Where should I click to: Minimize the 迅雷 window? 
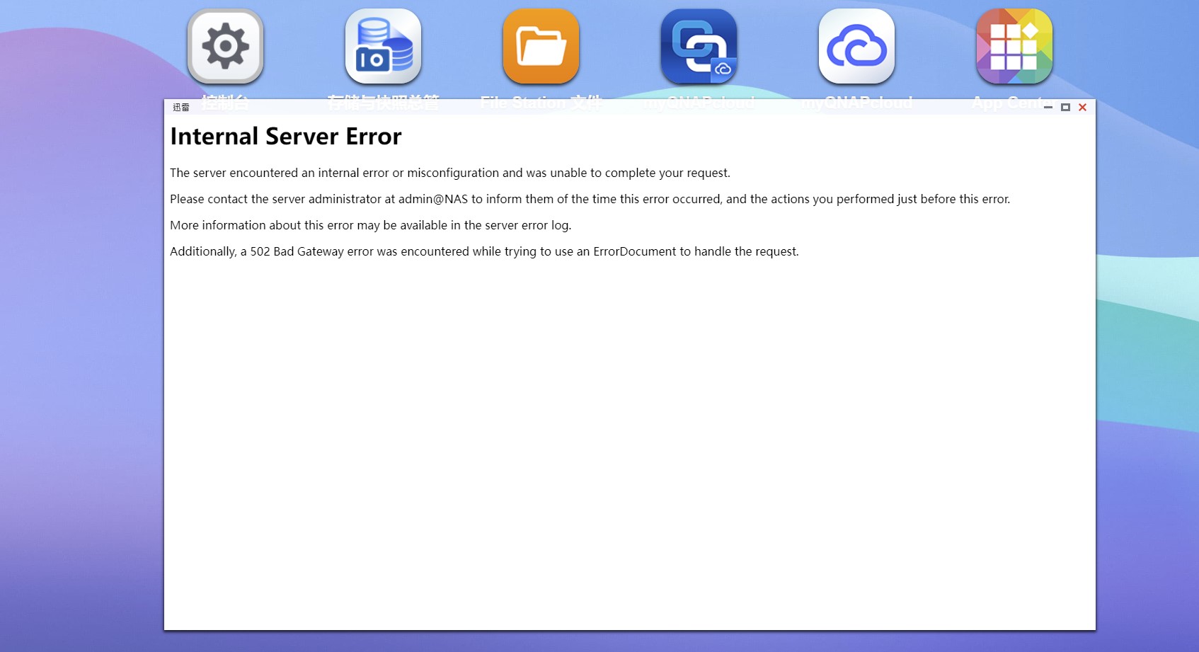[1048, 108]
